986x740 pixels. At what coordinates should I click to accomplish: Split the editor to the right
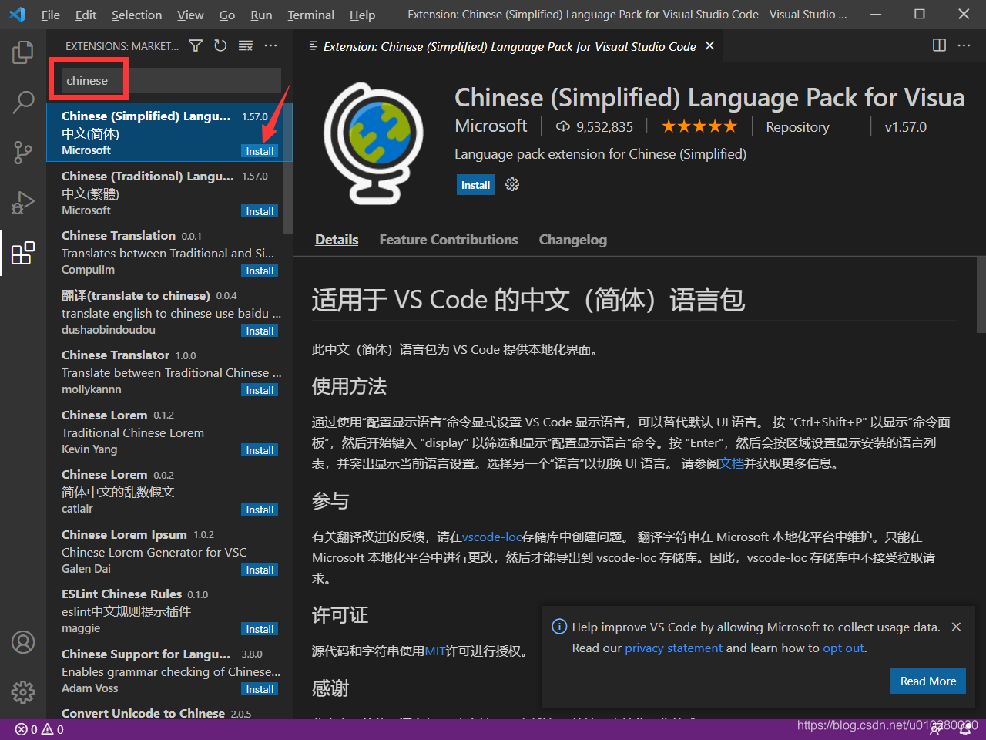click(939, 45)
